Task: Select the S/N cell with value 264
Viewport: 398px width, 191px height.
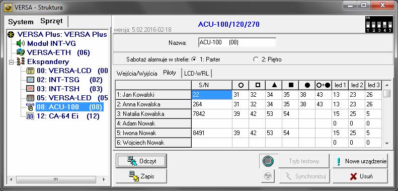Action: 212,104
